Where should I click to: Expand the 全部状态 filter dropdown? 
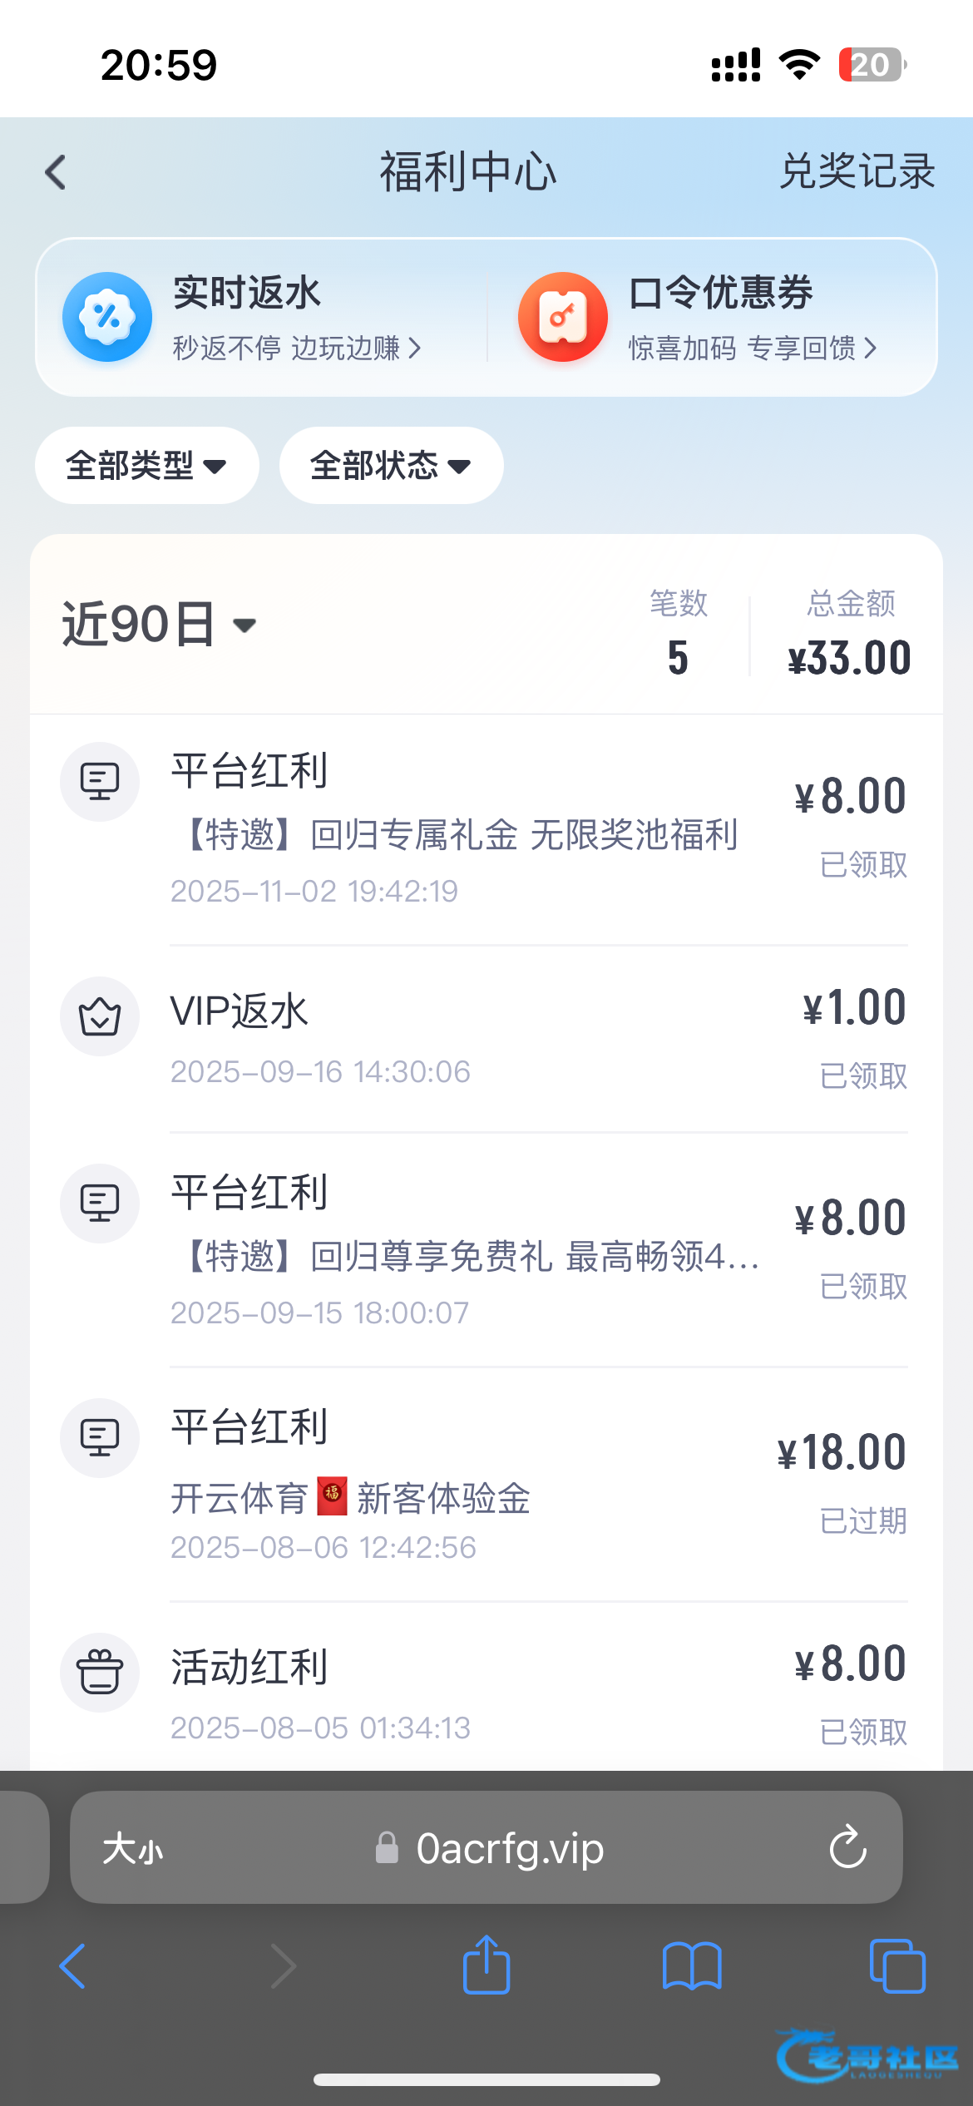[391, 466]
